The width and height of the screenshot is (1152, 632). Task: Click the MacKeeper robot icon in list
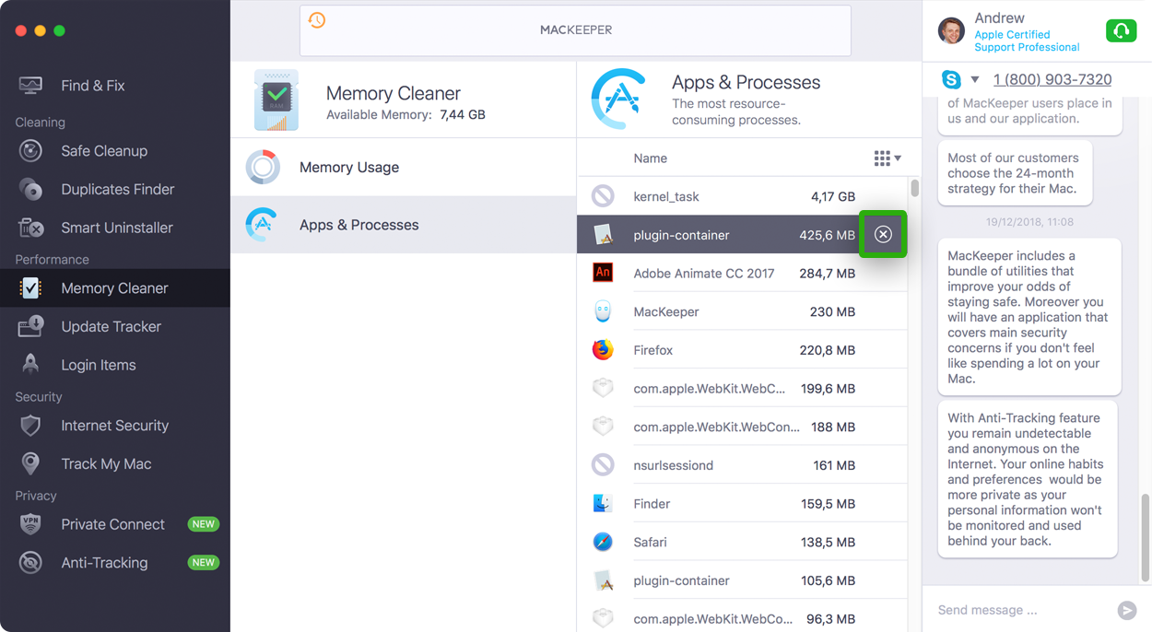[x=603, y=311]
